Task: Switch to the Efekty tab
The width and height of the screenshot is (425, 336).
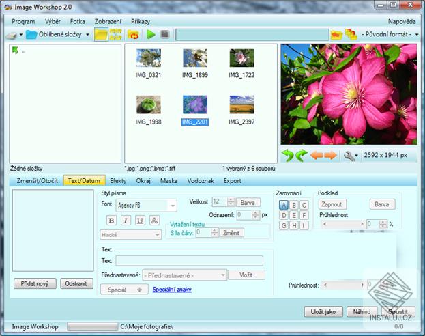Action: (118, 181)
